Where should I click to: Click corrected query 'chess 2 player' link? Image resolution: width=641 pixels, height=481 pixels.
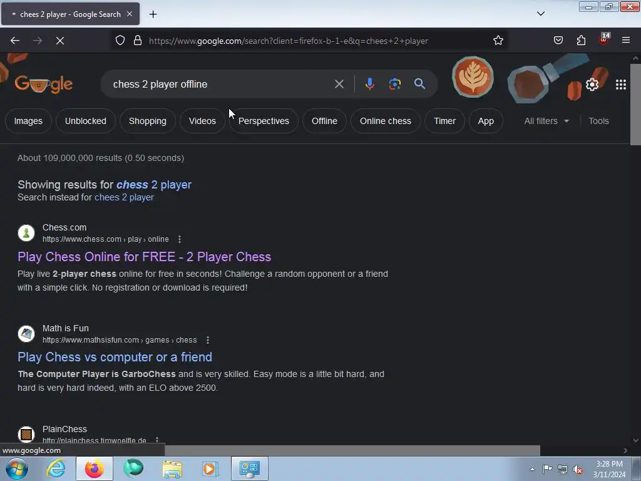[154, 185]
